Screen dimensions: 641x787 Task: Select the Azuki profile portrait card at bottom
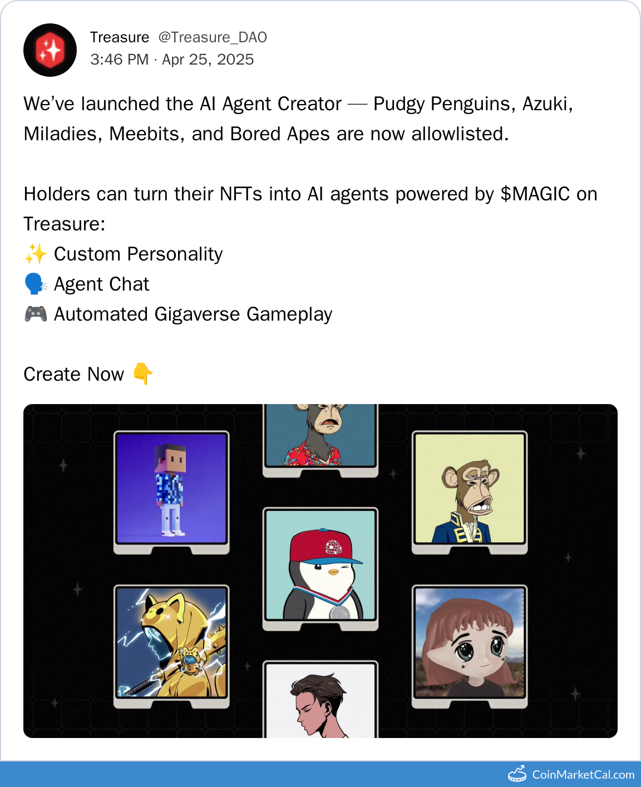[320, 699]
